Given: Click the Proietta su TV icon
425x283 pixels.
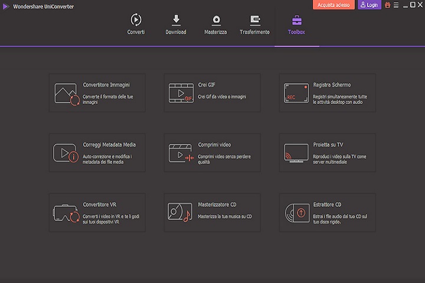Looking at the screenshot, I should (x=296, y=153).
